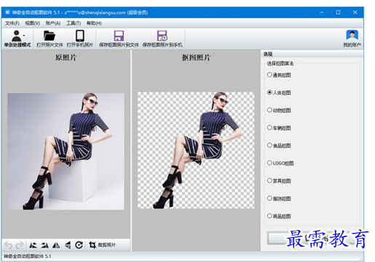Open My Account avatar icon
Image resolution: width=375 pixels, height=262 pixels.
tap(352, 39)
